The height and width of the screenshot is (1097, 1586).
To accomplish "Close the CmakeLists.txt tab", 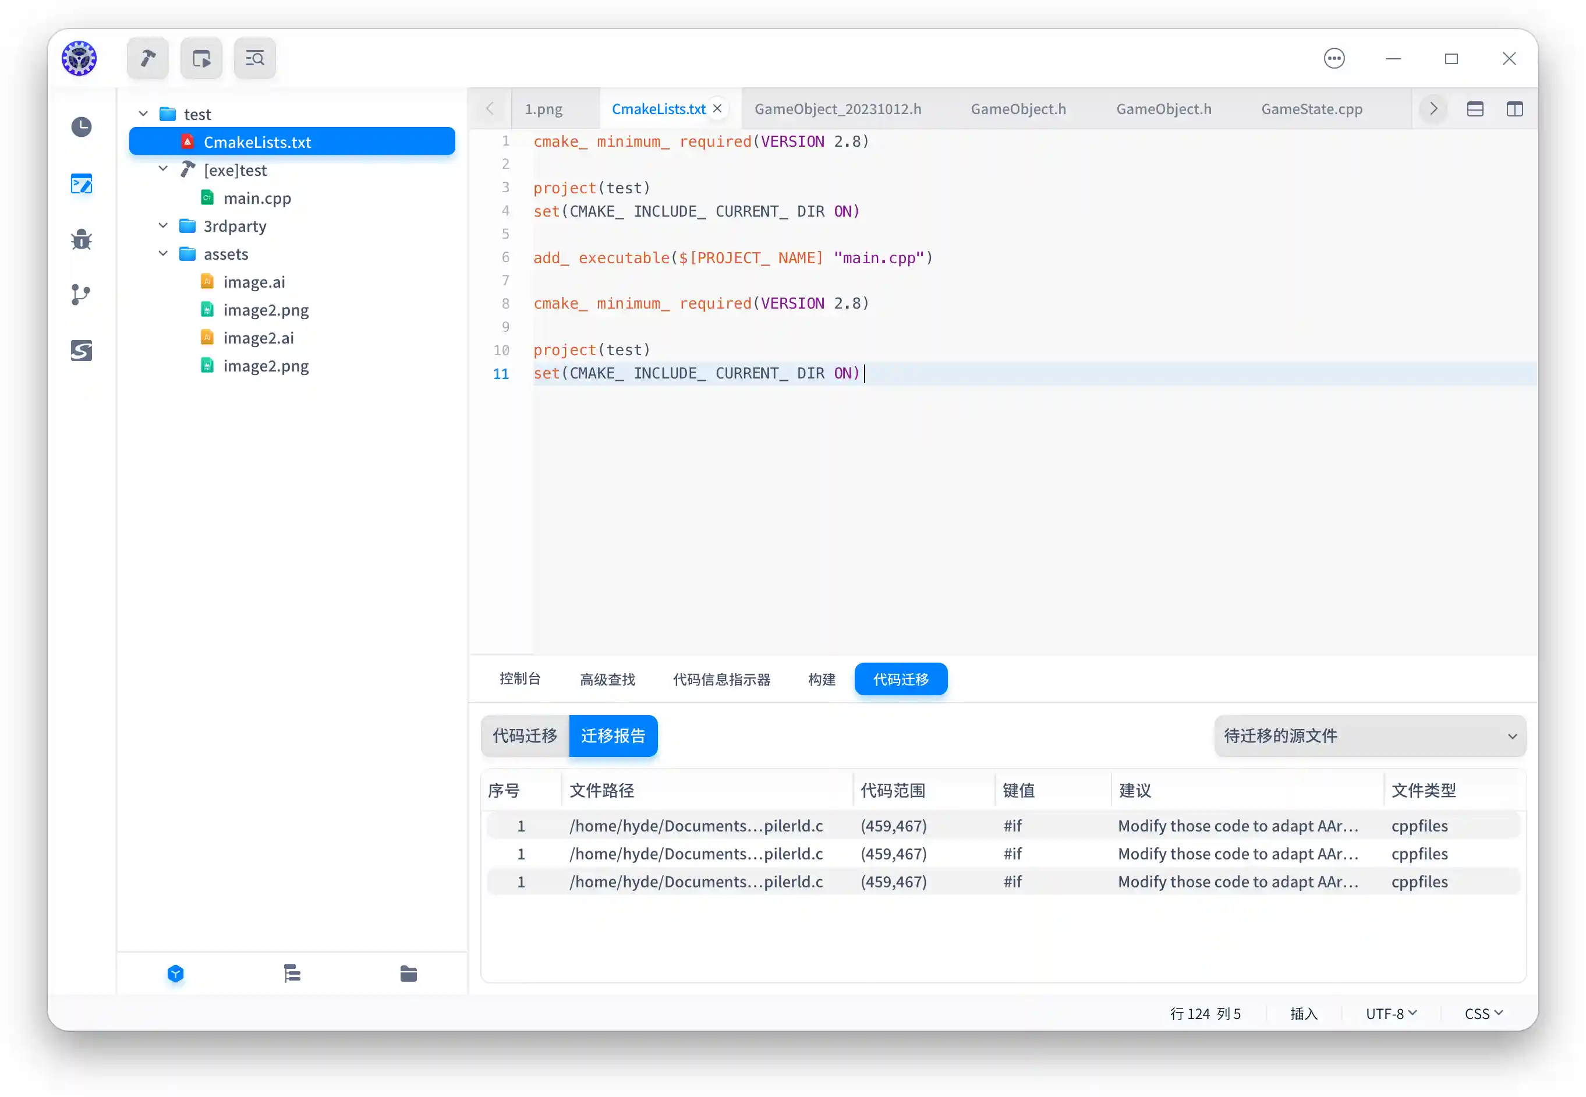I will 717,109.
